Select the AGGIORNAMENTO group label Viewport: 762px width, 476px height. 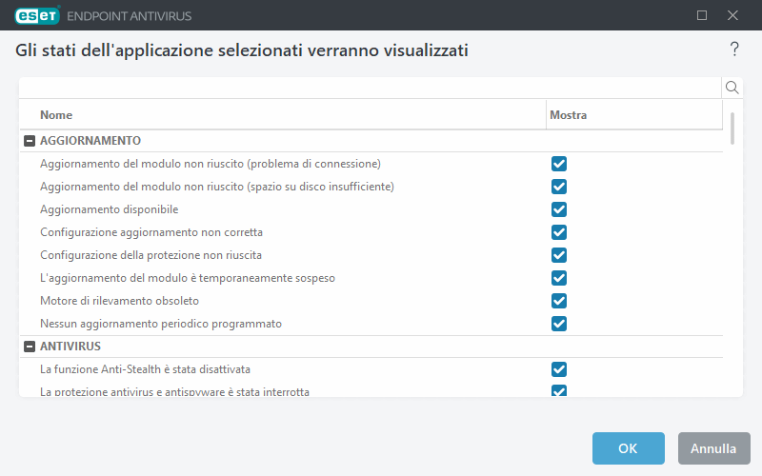point(90,141)
